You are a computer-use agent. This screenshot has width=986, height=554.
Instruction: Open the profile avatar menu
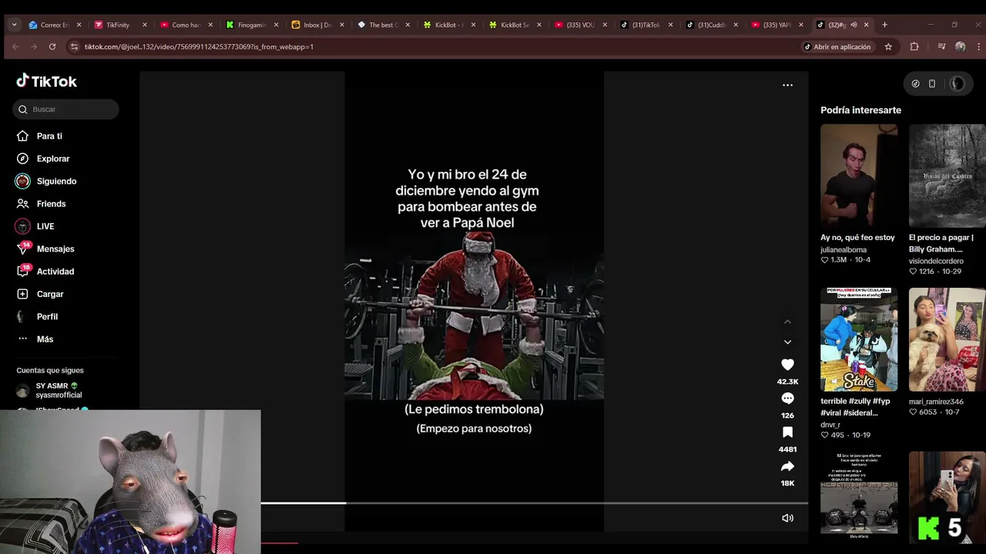[x=957, y=84]
